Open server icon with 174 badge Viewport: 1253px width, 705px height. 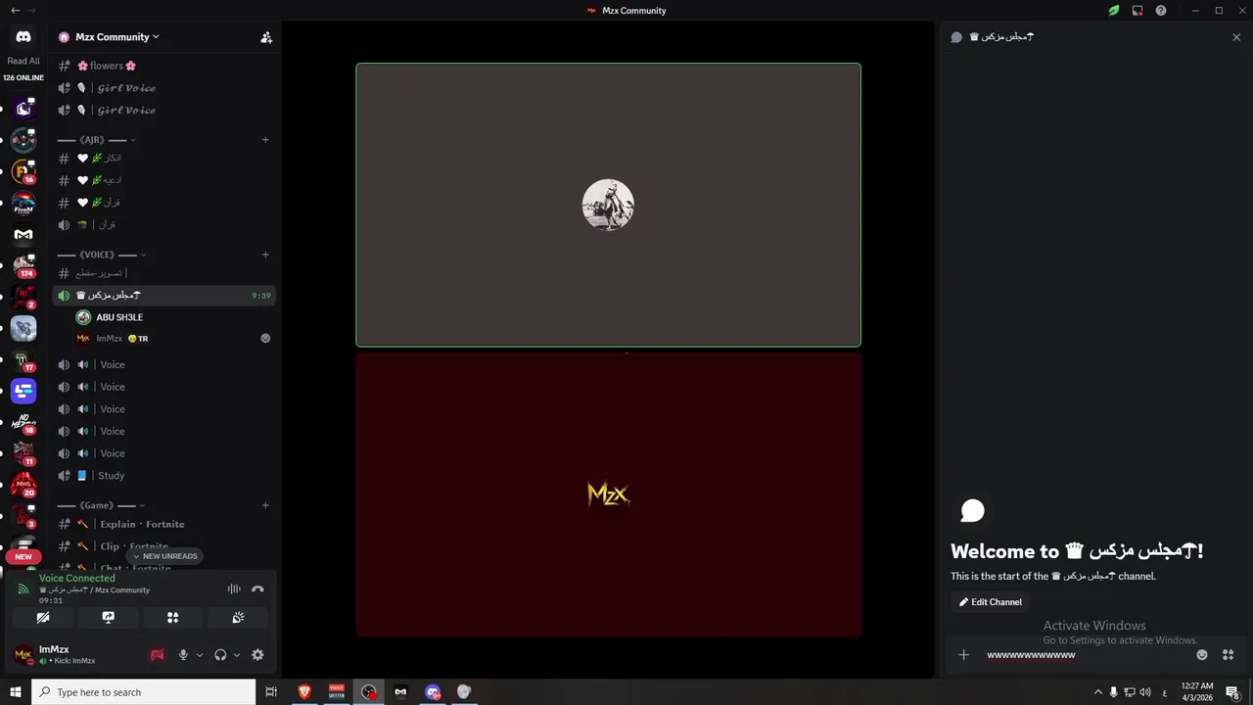23,264
